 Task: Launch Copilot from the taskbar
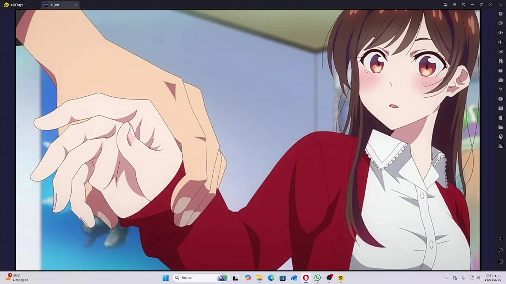point(248,278)
